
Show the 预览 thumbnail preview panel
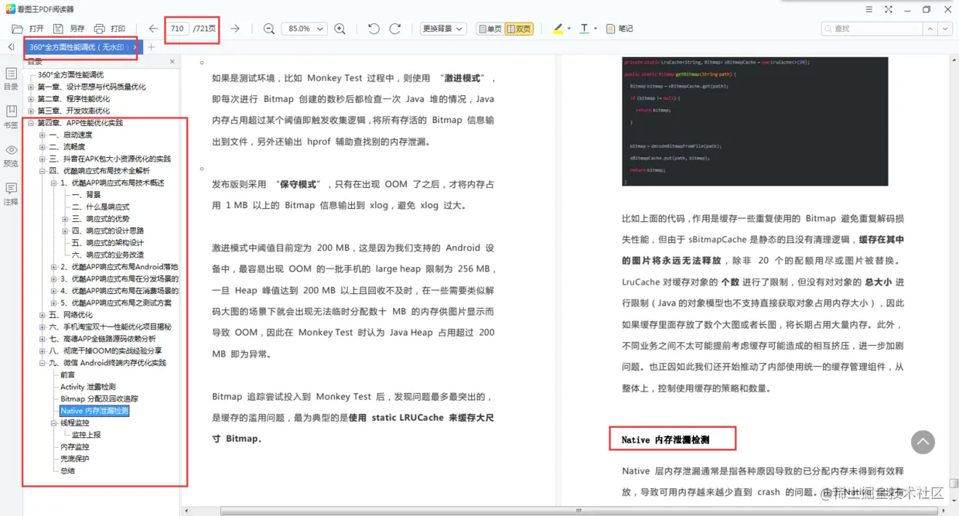(x=11, y=155)
